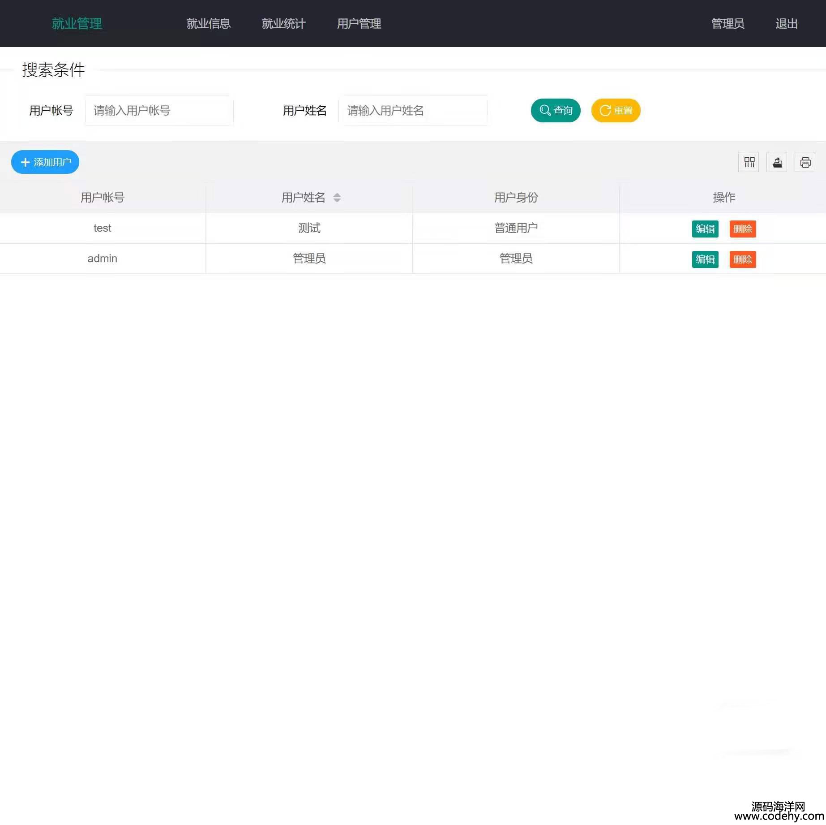
Task: Click the 查询 search button
Action: [x=556, y=111]
